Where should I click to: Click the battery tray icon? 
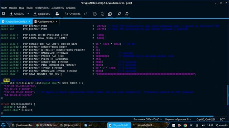(x=197, y=125)
